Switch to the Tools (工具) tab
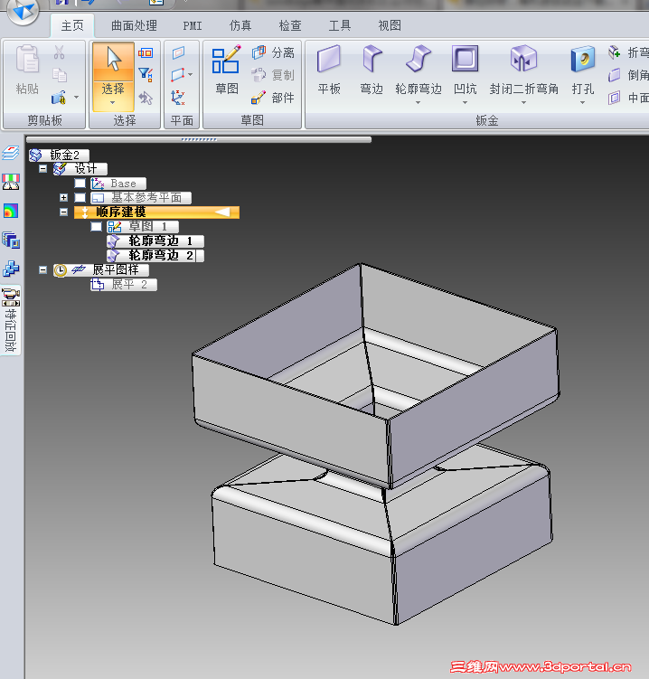The image size is (649, 679). click(340, 25)
